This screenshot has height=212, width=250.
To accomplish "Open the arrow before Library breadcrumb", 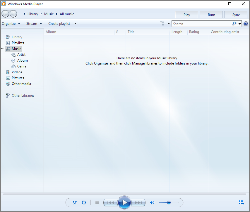I will (25, 14).
